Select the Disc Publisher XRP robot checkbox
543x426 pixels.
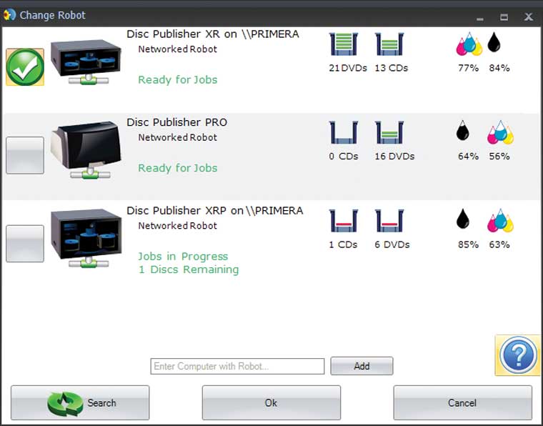[x=25, y=244]
